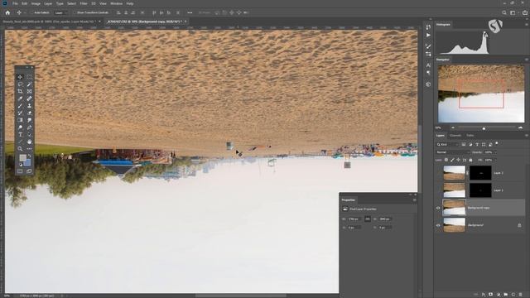Click Background layer lock icon
Image resolution: width=530 pixels, height=298 pixels.
(x=519, y=225)
